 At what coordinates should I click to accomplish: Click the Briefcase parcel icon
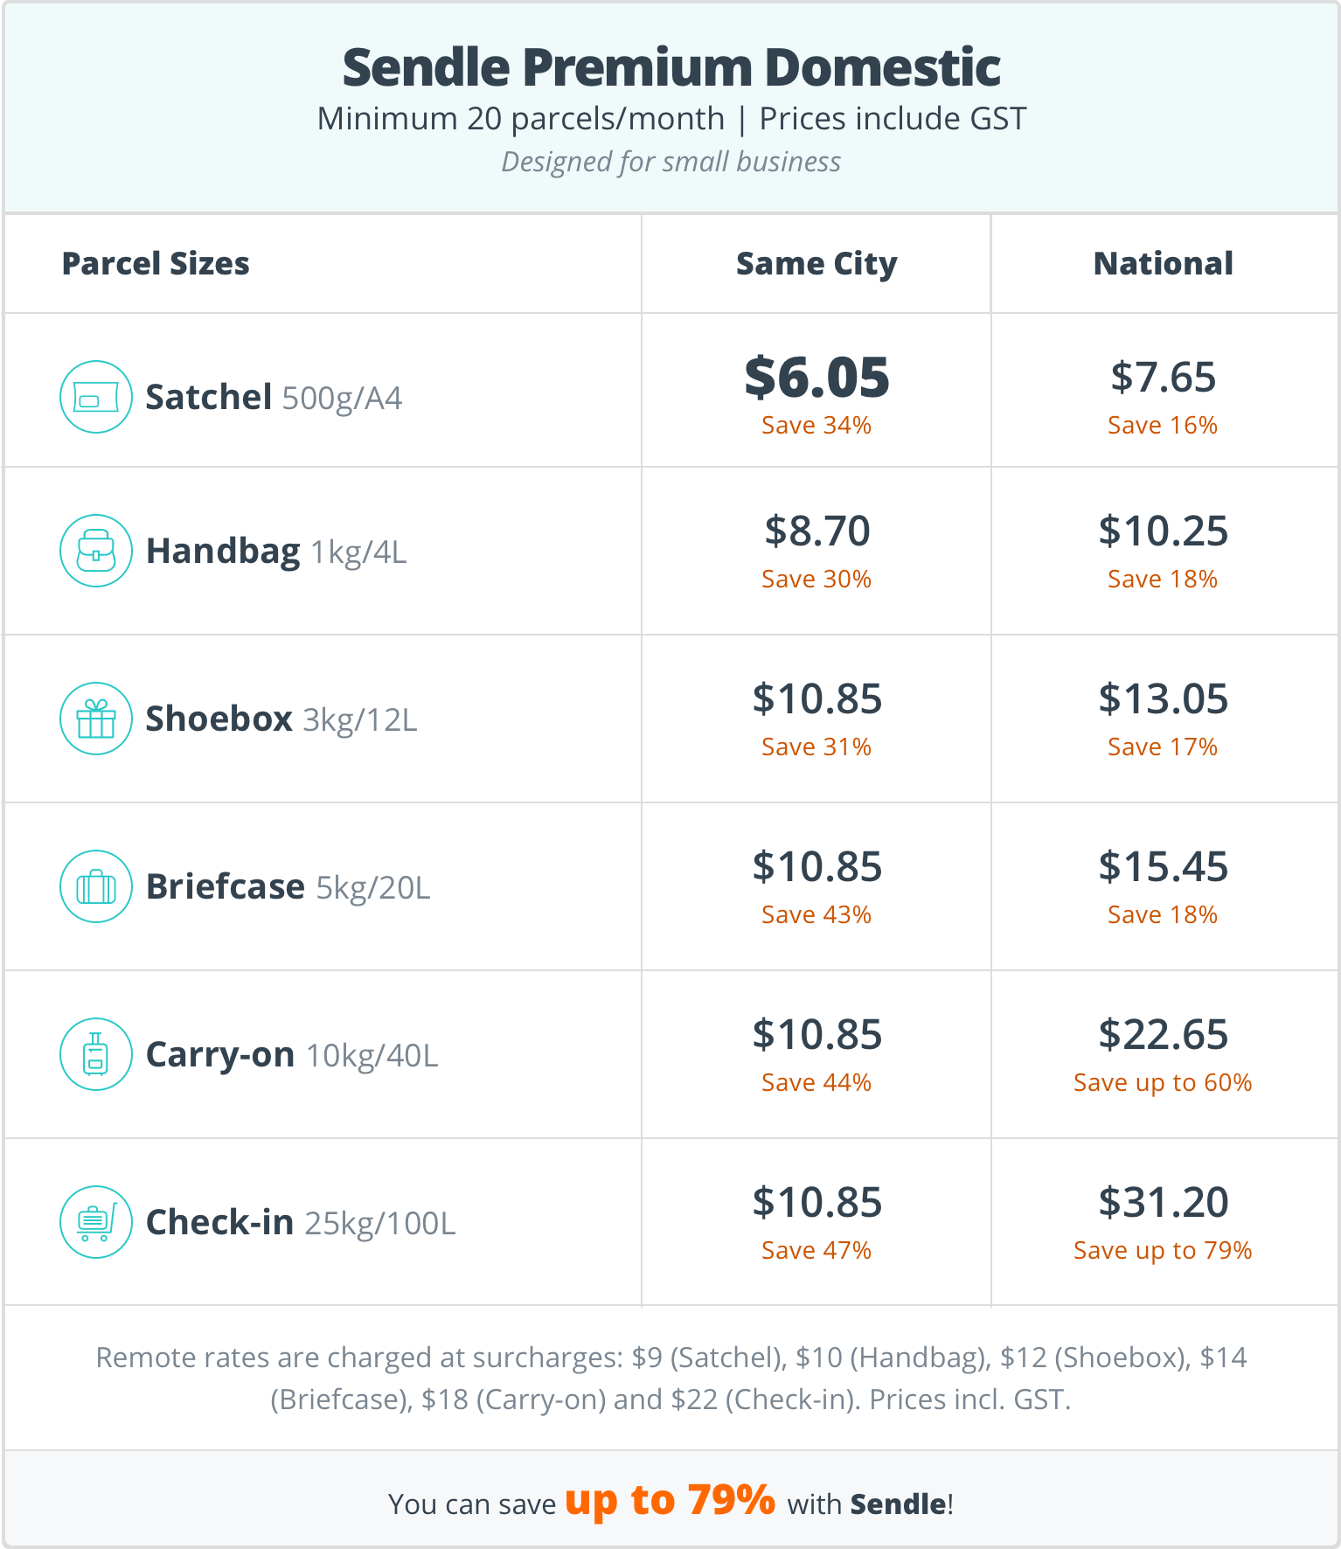96,886
